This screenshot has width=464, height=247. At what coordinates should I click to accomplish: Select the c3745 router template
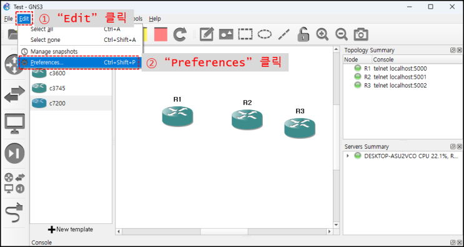click(x=71, y=88)
